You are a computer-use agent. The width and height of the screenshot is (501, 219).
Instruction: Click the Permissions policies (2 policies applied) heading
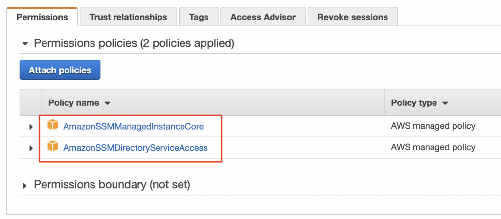134,43
